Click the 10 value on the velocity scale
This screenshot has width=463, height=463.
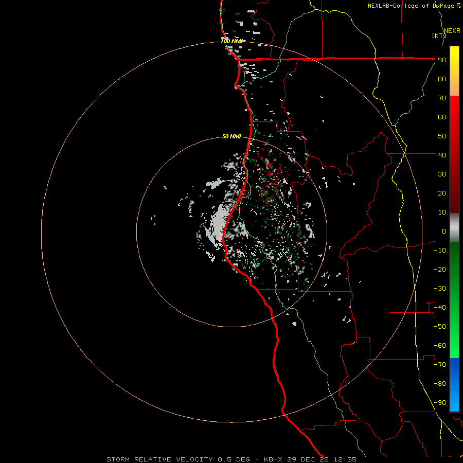(442, 212)
